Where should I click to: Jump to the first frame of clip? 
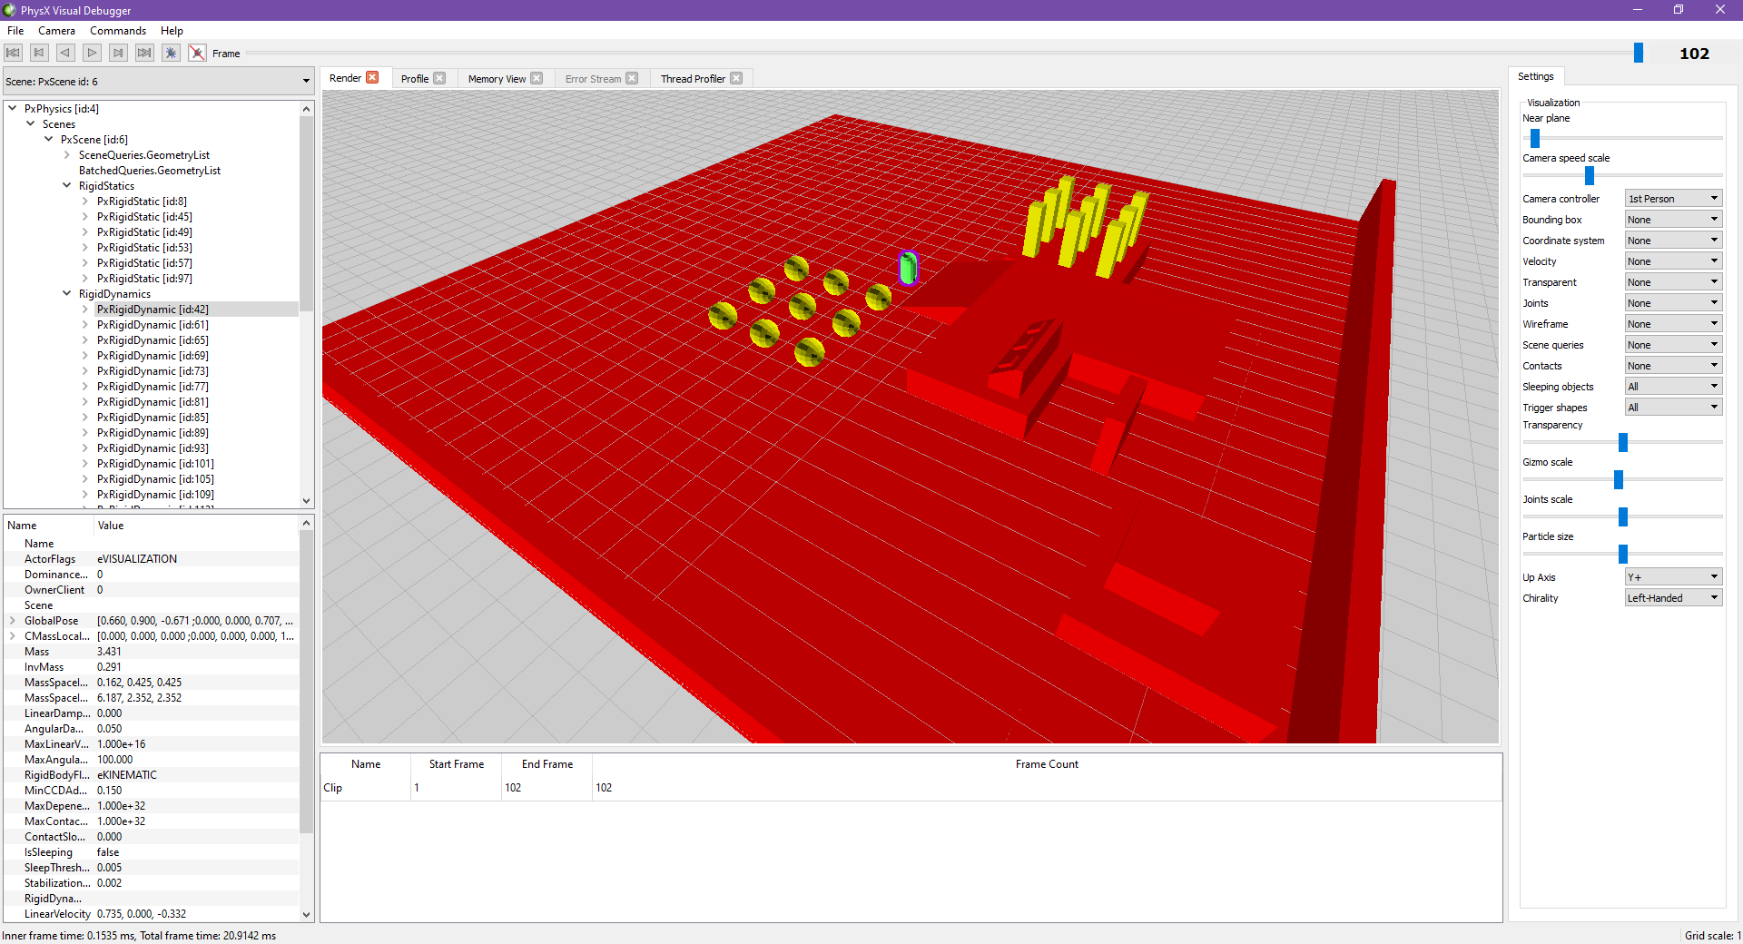[x=13, y=53]
